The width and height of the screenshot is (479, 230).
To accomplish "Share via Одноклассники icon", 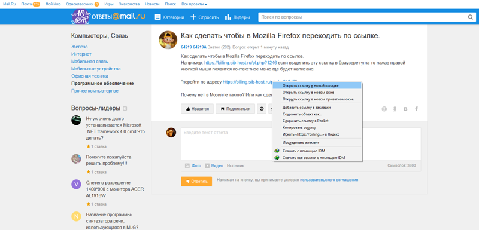I will [395, 109].
